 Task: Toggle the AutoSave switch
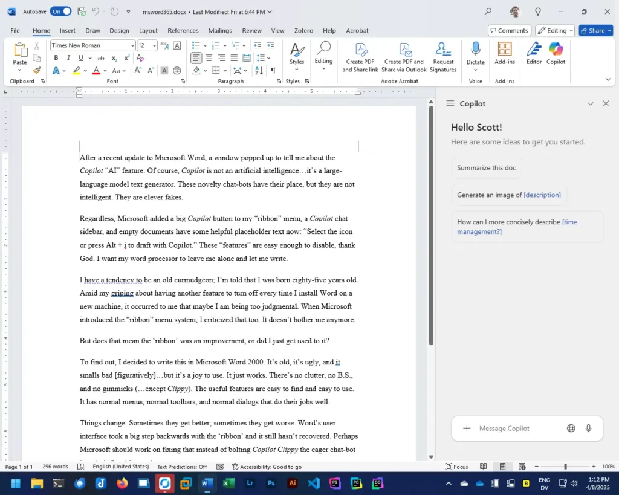tap(60, 11)
